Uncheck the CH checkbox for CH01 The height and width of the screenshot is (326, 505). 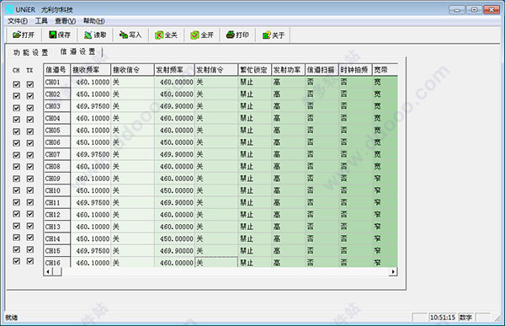pos(17,84)
